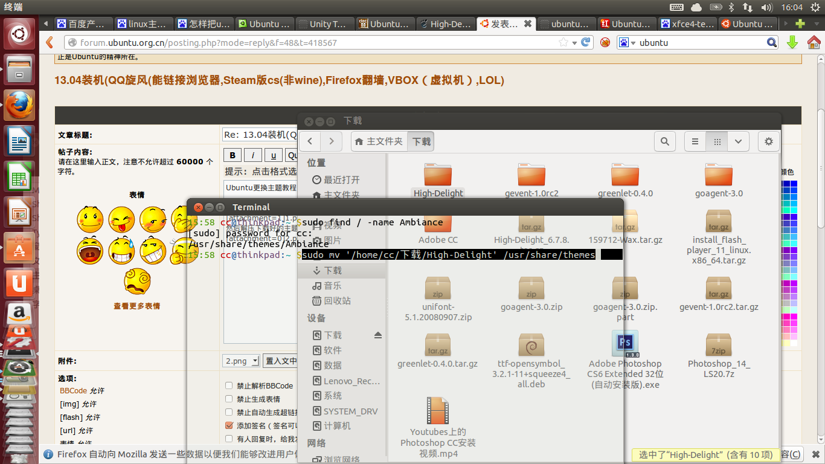Open SYSTEM_DRV volume in Files sidebar
Viewport: 825px width, 464px height.
[x=344, y=411]
